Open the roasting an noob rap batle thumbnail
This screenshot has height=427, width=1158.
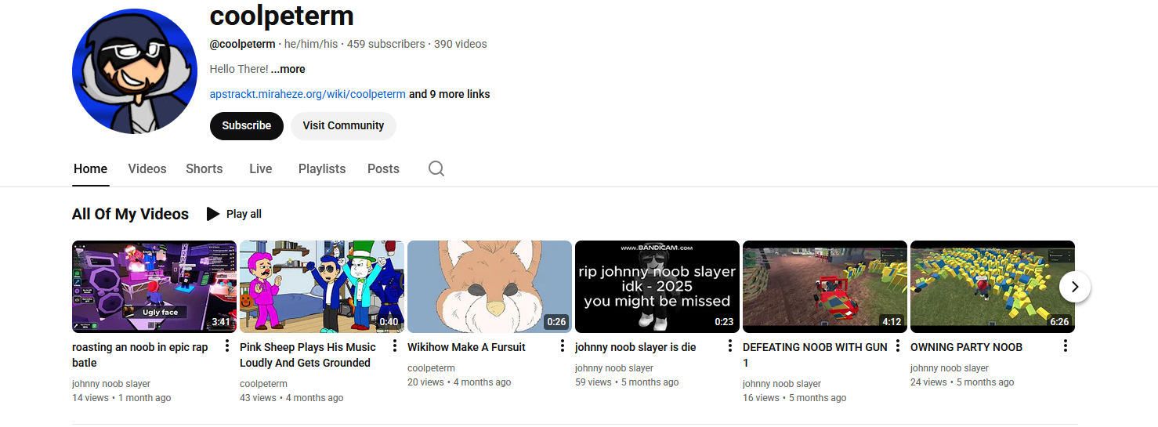154,287
